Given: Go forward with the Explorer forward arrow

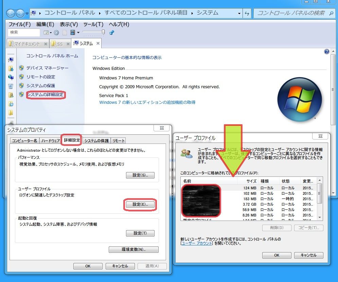Looking at the screenshot, I should click(20, 14).
